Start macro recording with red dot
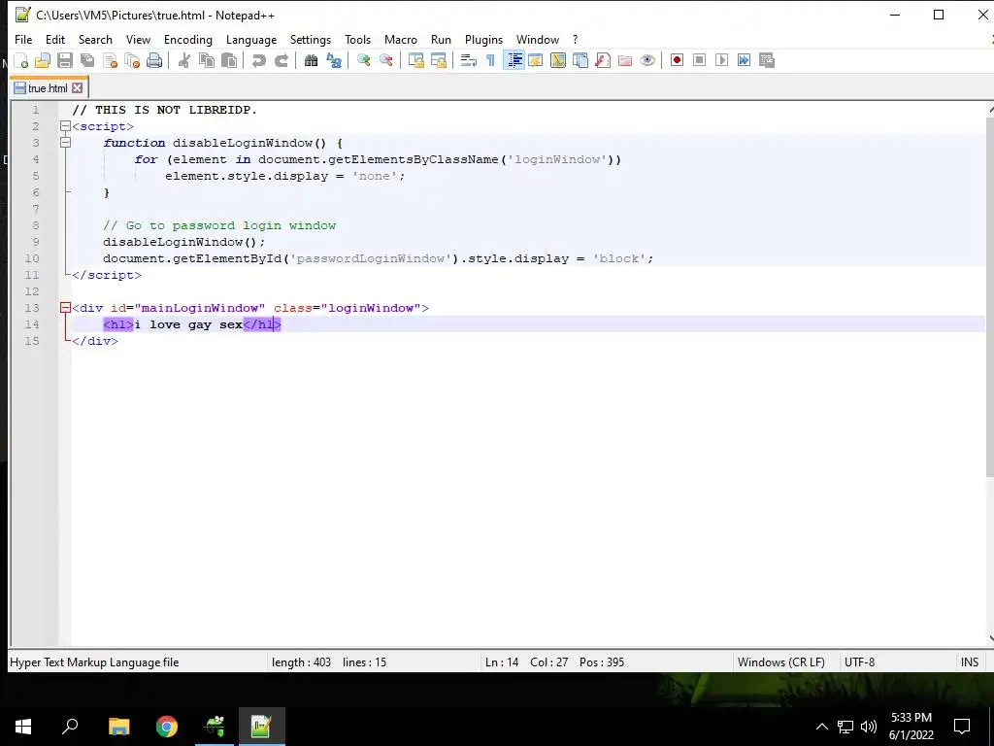Viewport: 994px width, 746px height. click(677, 60)
